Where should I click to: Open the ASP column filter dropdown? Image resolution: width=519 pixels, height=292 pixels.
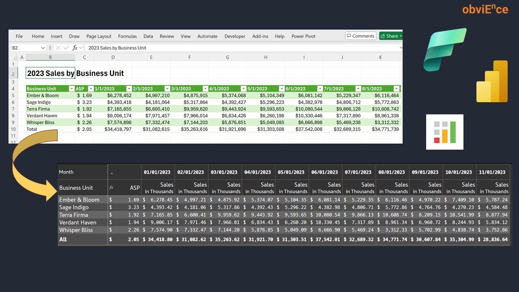(91, 89)
